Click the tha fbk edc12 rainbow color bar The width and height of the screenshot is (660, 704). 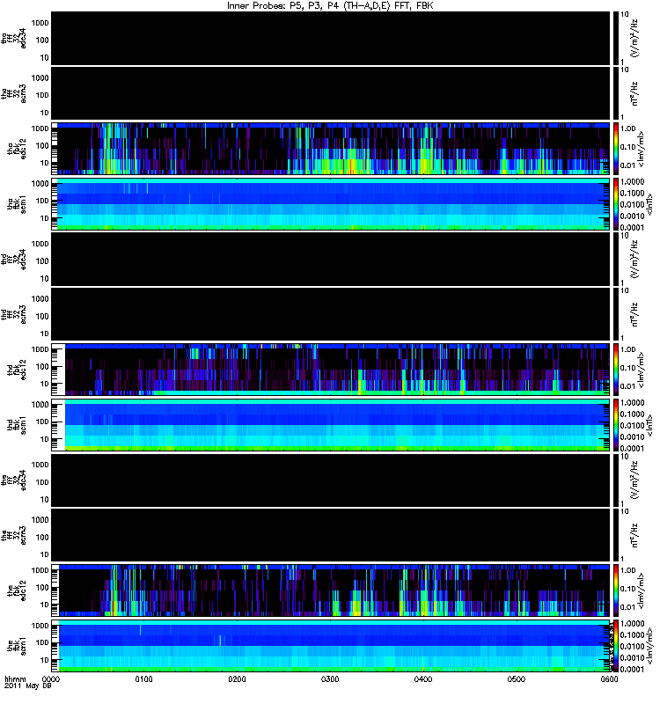tap(616, 149)
